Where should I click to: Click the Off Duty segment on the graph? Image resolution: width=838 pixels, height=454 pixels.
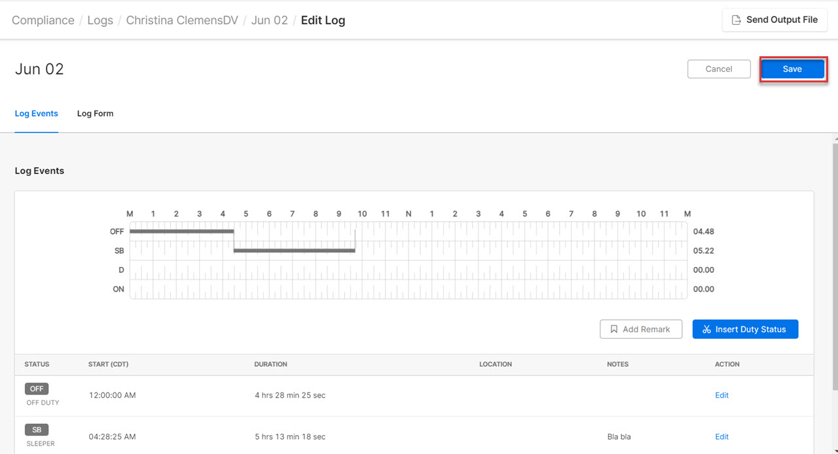click(x=181, y=231)
